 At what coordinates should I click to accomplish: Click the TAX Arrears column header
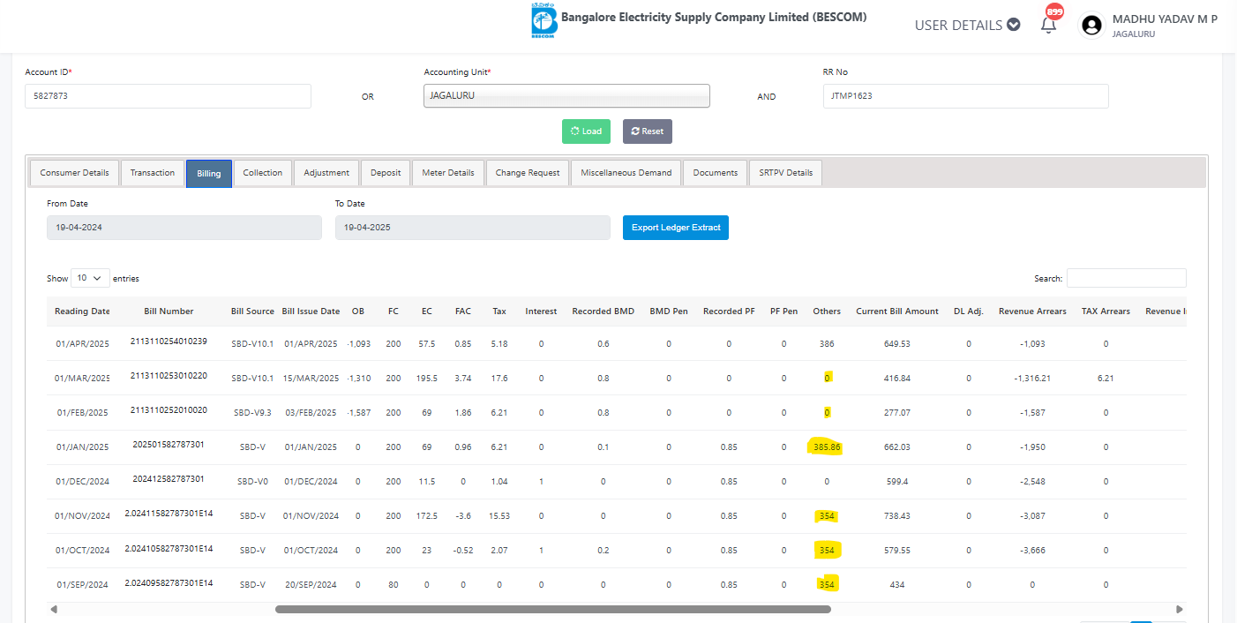click(1106, 311)
